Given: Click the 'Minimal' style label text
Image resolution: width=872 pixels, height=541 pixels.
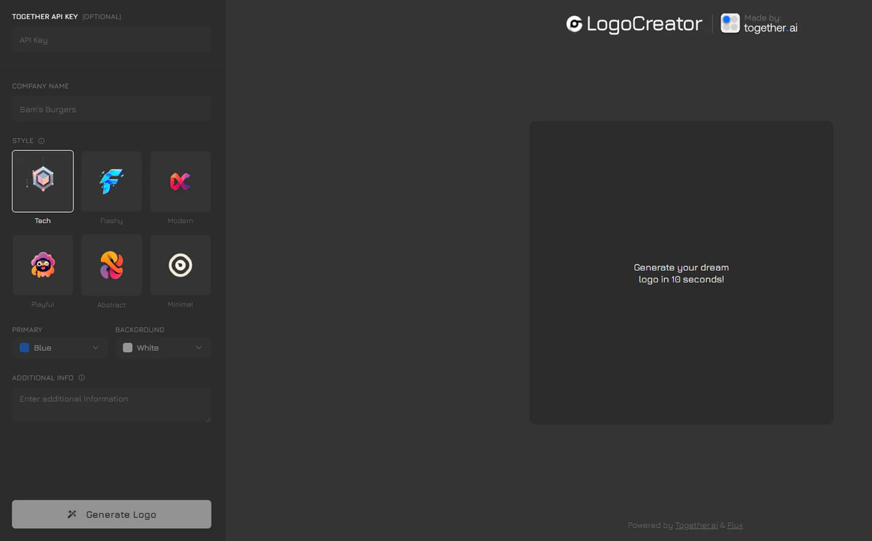Looking at the screenshot, I should click(x=180, y=304).
